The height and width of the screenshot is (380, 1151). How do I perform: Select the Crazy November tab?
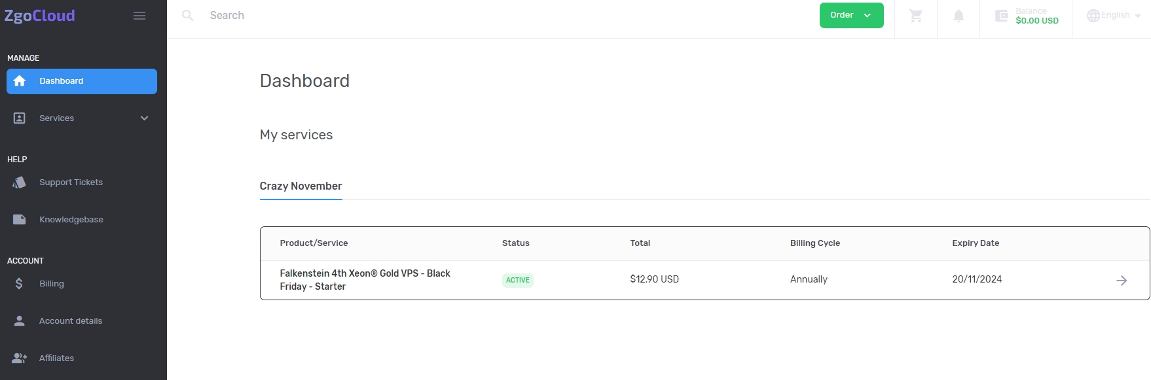pos(301,186)
